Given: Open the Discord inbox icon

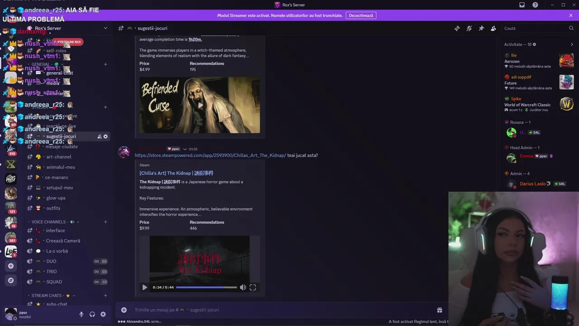Looking at the screenshot, I should 522,5.
